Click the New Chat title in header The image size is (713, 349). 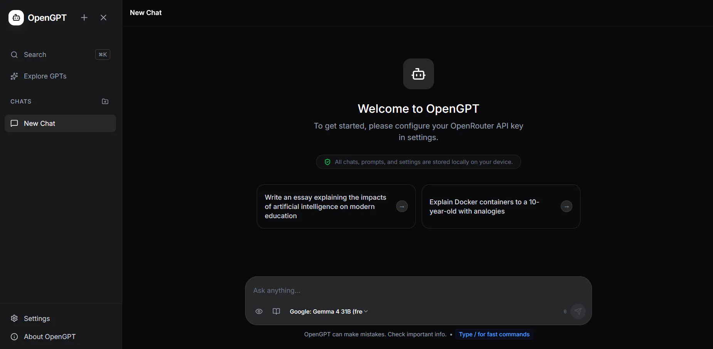click(x=146, y=13)
